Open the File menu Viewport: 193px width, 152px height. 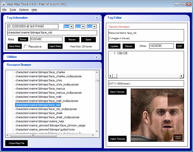(4, 10)
